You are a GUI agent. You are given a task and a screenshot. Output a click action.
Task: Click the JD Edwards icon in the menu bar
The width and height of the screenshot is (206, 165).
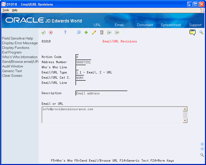(202, 10)
